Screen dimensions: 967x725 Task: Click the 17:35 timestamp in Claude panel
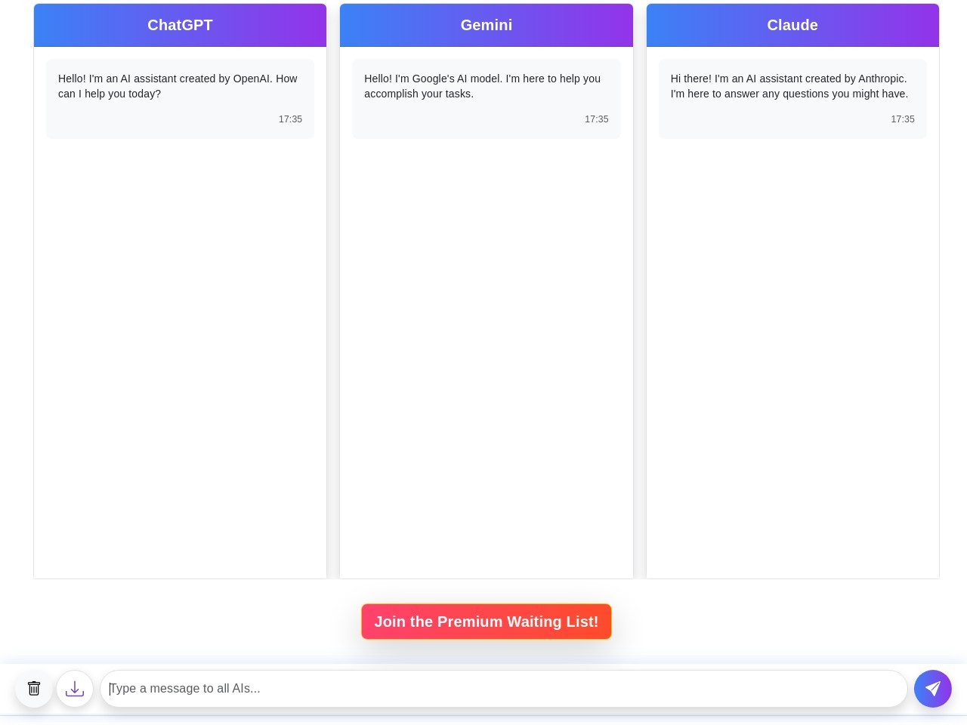coord(903,119)
